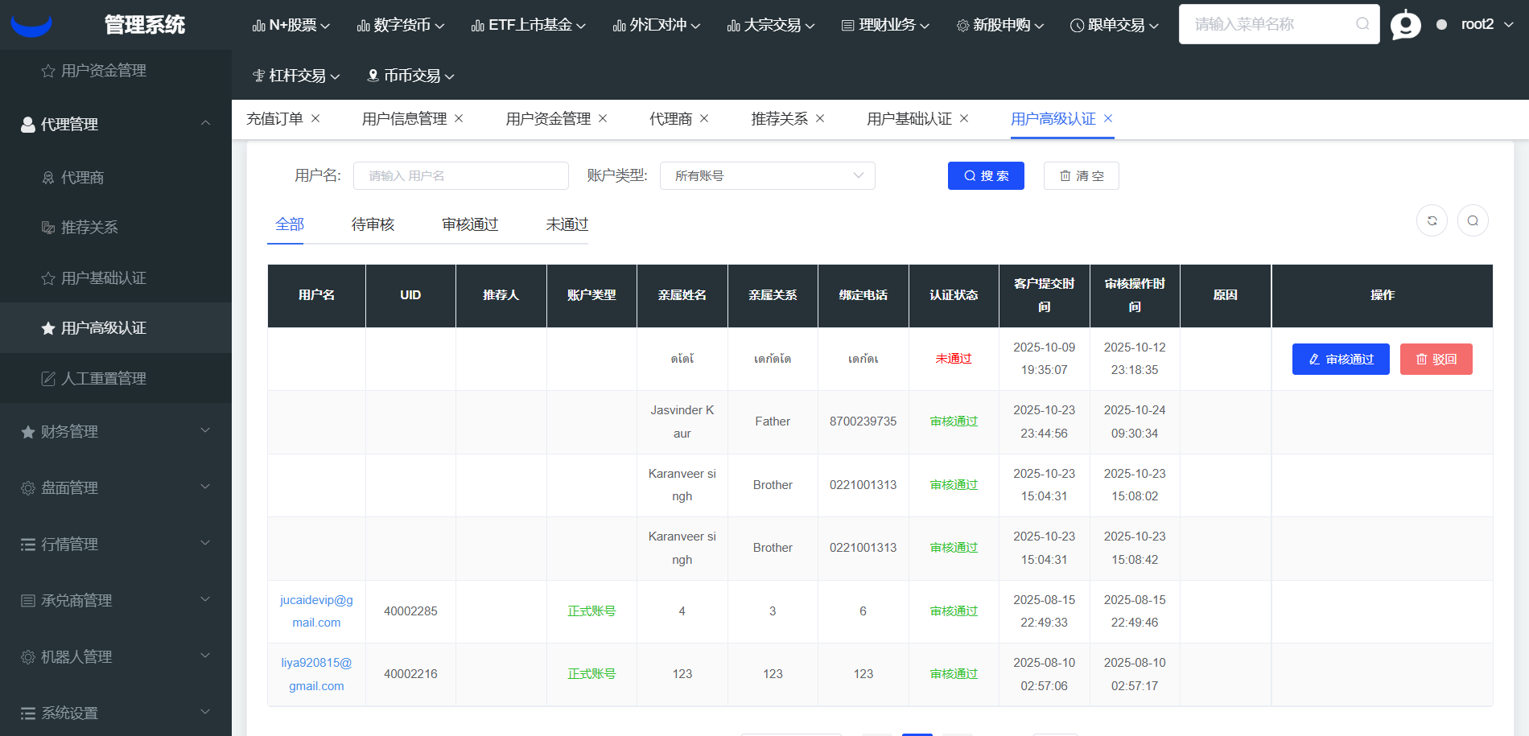Open the root2 user dropdown
Screen dimensions: 1529x736
(x=1486, y=25)
